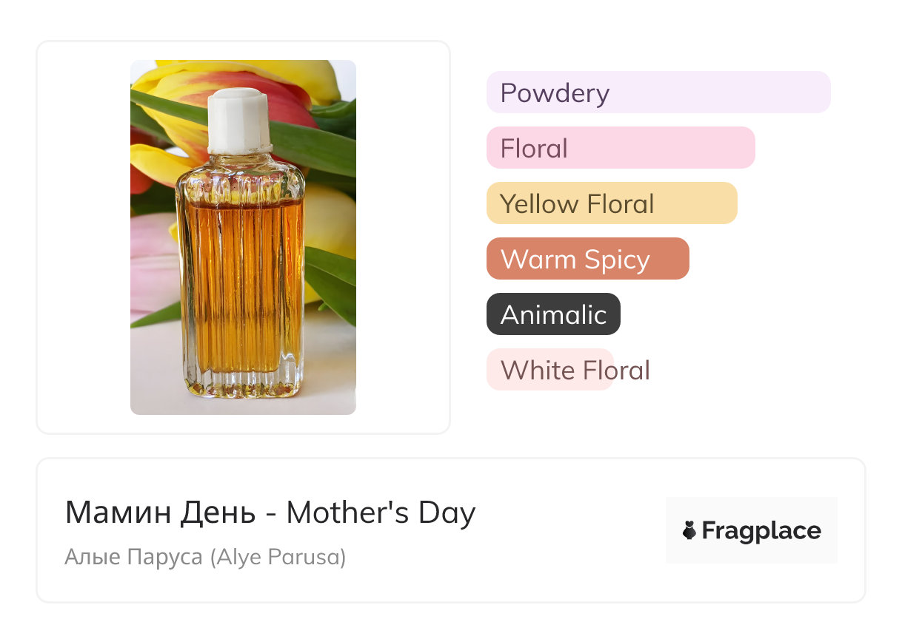This screenshot has width=902, height=639.
Task: Click the dark Animalic accord bar
Action: (553, 314)
